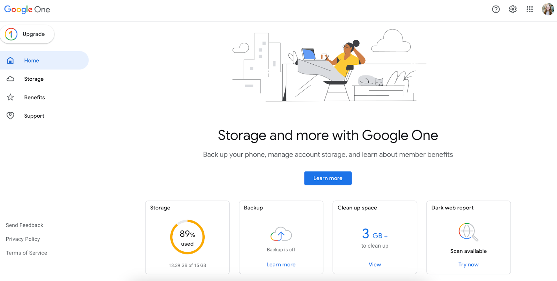Click the Google One logo
557x281 pixels.
[x=27, y=9]
